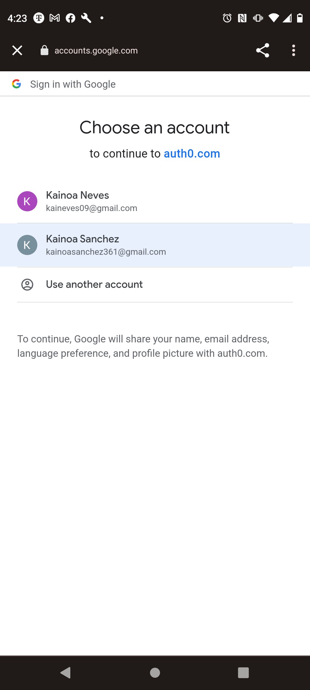Tap the padlock site security icon
This screenshot has width=310, height=690.
coord(44,50)
